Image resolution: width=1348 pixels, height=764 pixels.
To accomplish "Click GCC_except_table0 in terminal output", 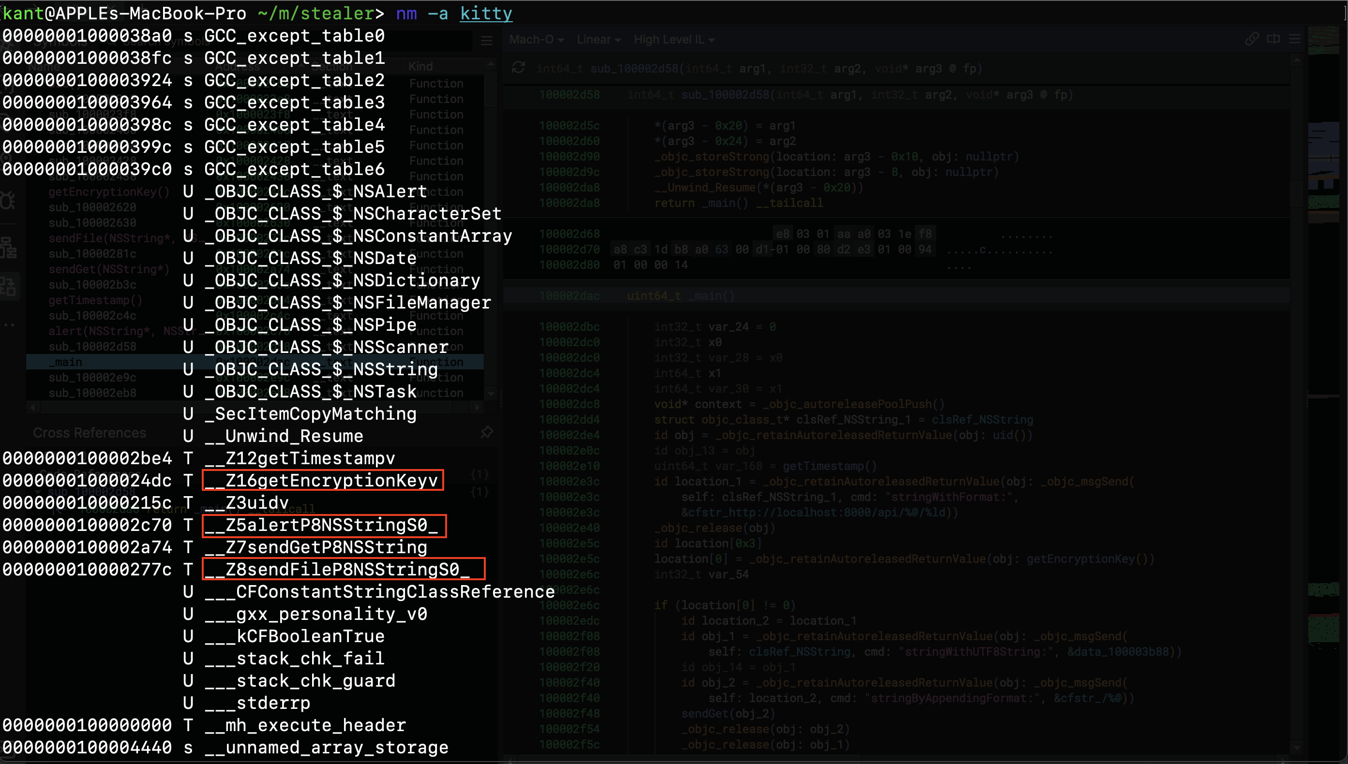I will 295,36.
